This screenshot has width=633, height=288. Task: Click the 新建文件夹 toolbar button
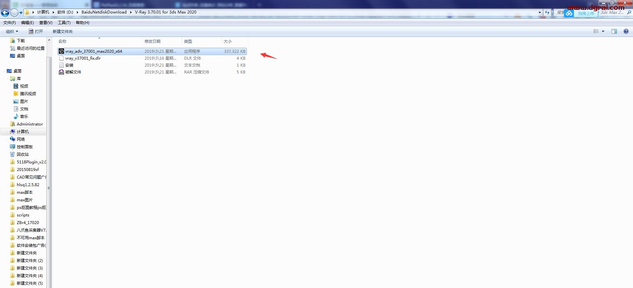click(63, 32)
